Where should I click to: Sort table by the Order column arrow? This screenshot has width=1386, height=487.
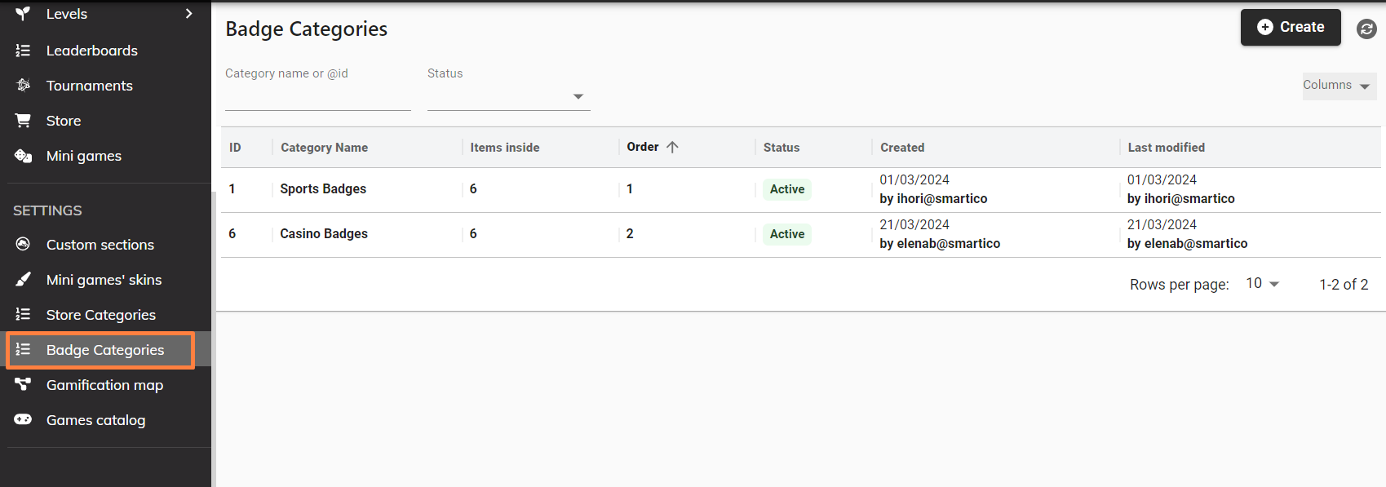click(x=672, y=148)
